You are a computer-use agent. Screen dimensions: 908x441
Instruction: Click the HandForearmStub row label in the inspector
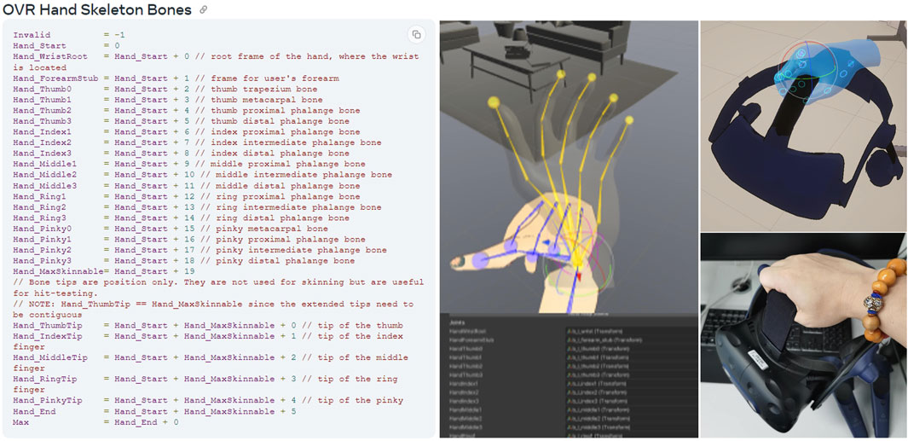[x=471, y=340]
